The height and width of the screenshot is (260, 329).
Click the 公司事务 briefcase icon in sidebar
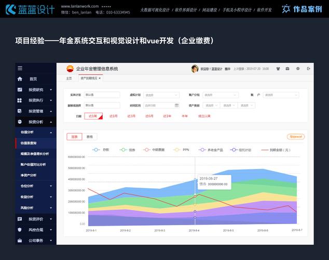coord(20,240)
